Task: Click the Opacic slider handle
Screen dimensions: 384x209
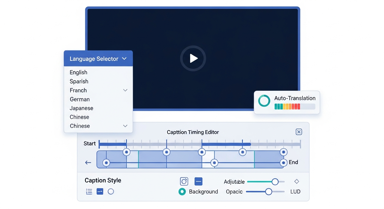Action: click(269, 192)
